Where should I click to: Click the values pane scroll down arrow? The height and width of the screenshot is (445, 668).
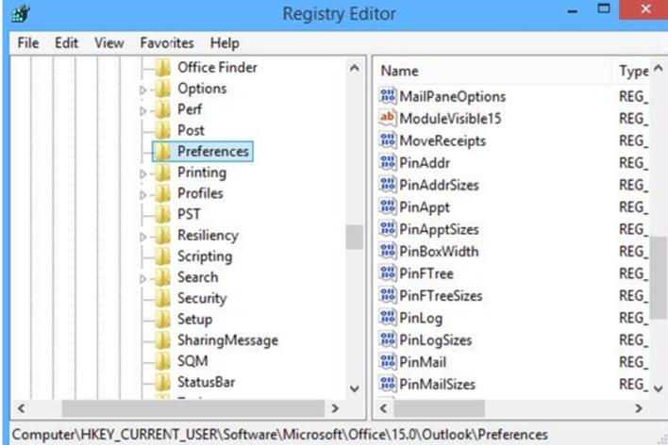pyautogui.click(x=659, y=388)
